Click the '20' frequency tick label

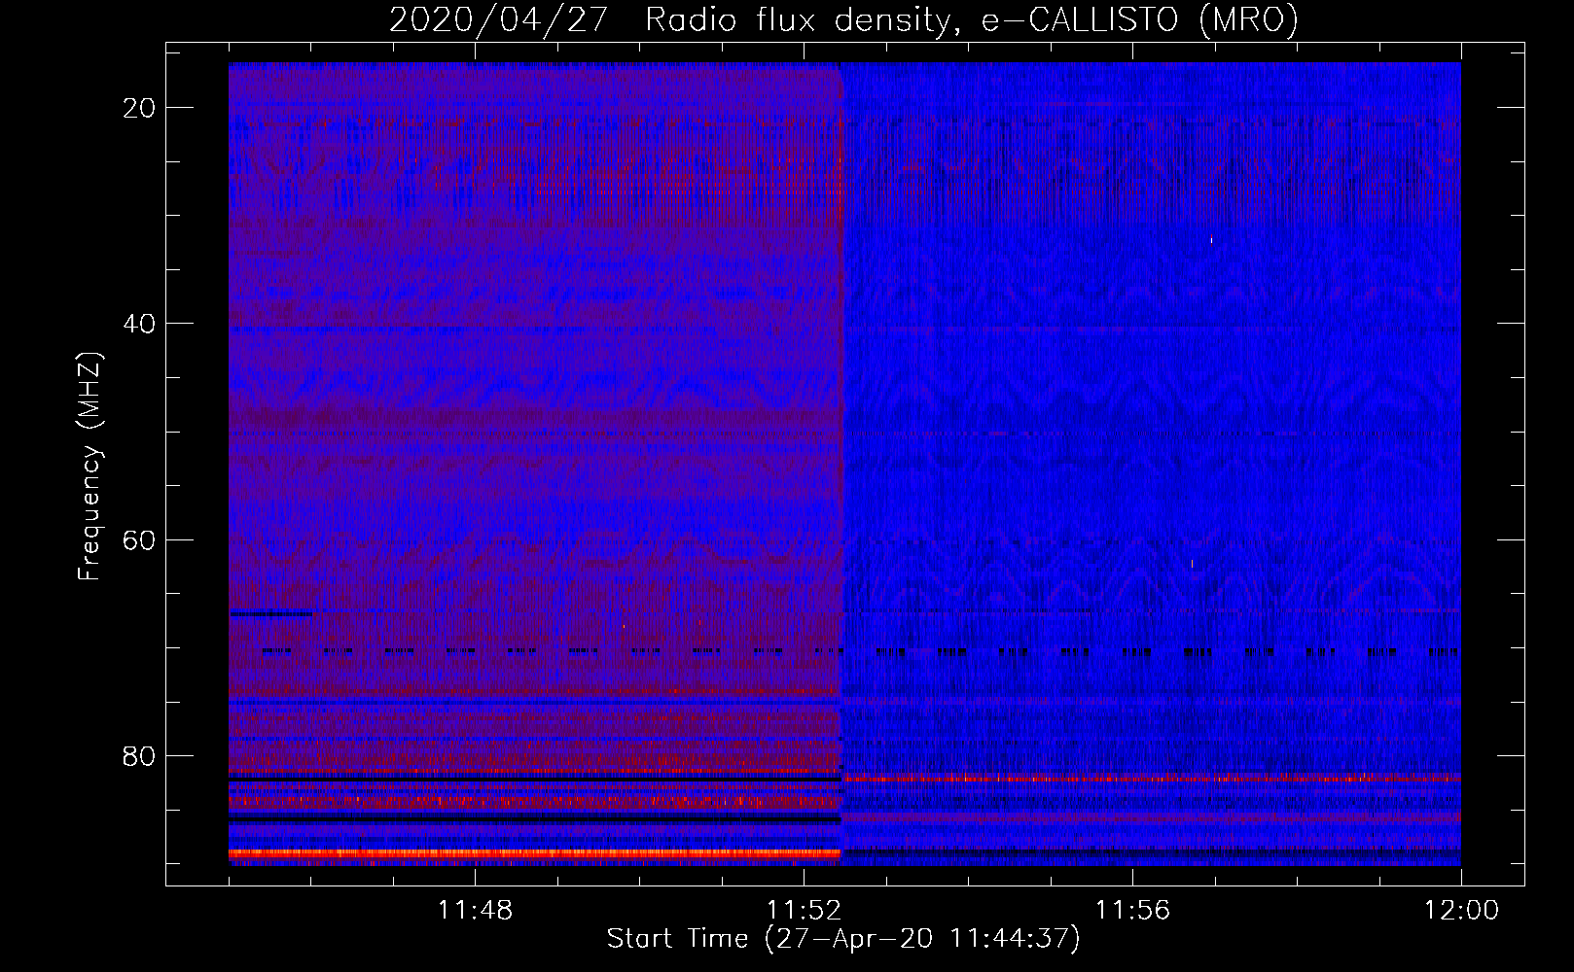[139, 108]
